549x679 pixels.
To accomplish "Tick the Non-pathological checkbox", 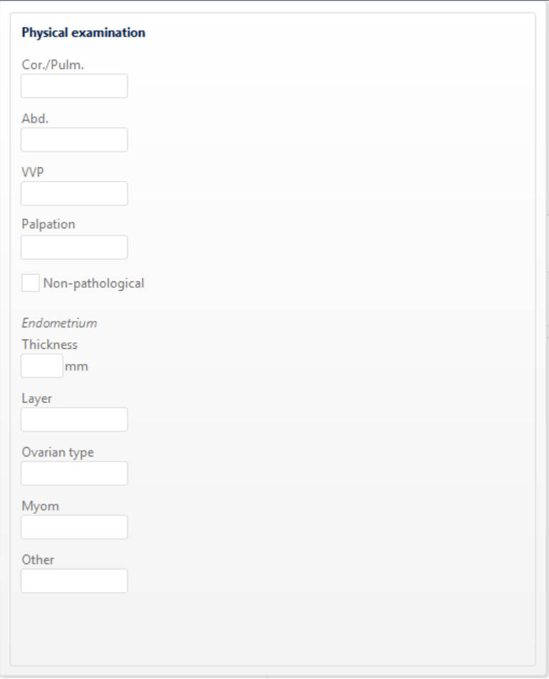I will [x=31, y=284].
